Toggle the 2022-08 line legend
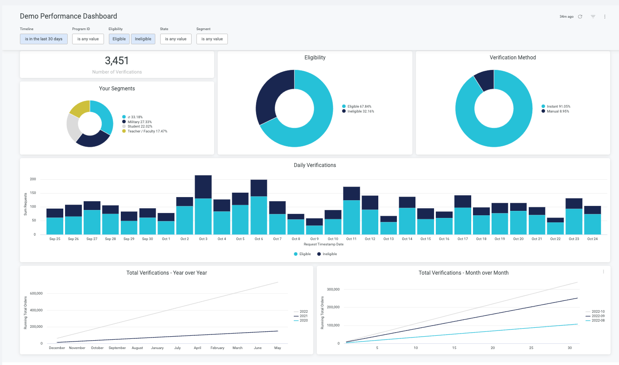 pos(595,321)
